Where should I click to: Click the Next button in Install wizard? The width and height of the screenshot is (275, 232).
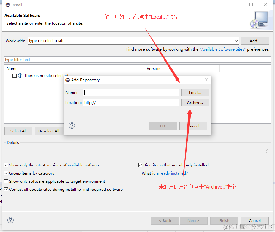point(194,220)
